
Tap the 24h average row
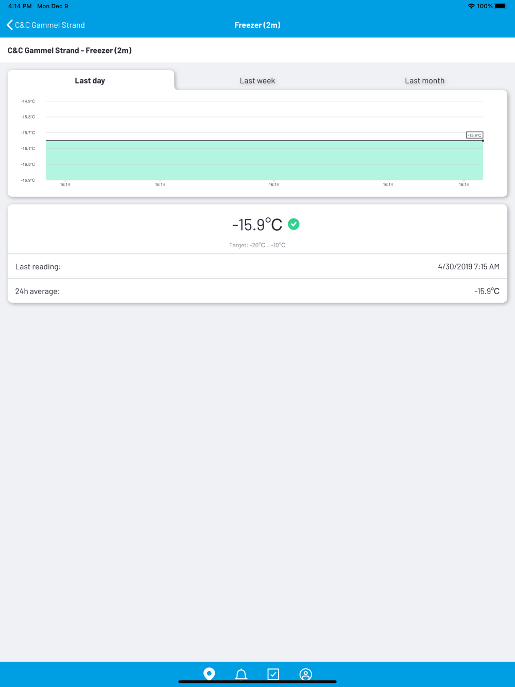pos(257,291)
